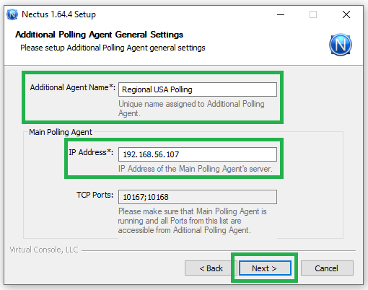
Task: Click the hint text about unique agent name
Action: (191, 108)
